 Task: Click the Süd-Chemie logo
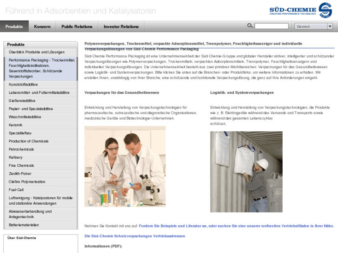point(300,10)
